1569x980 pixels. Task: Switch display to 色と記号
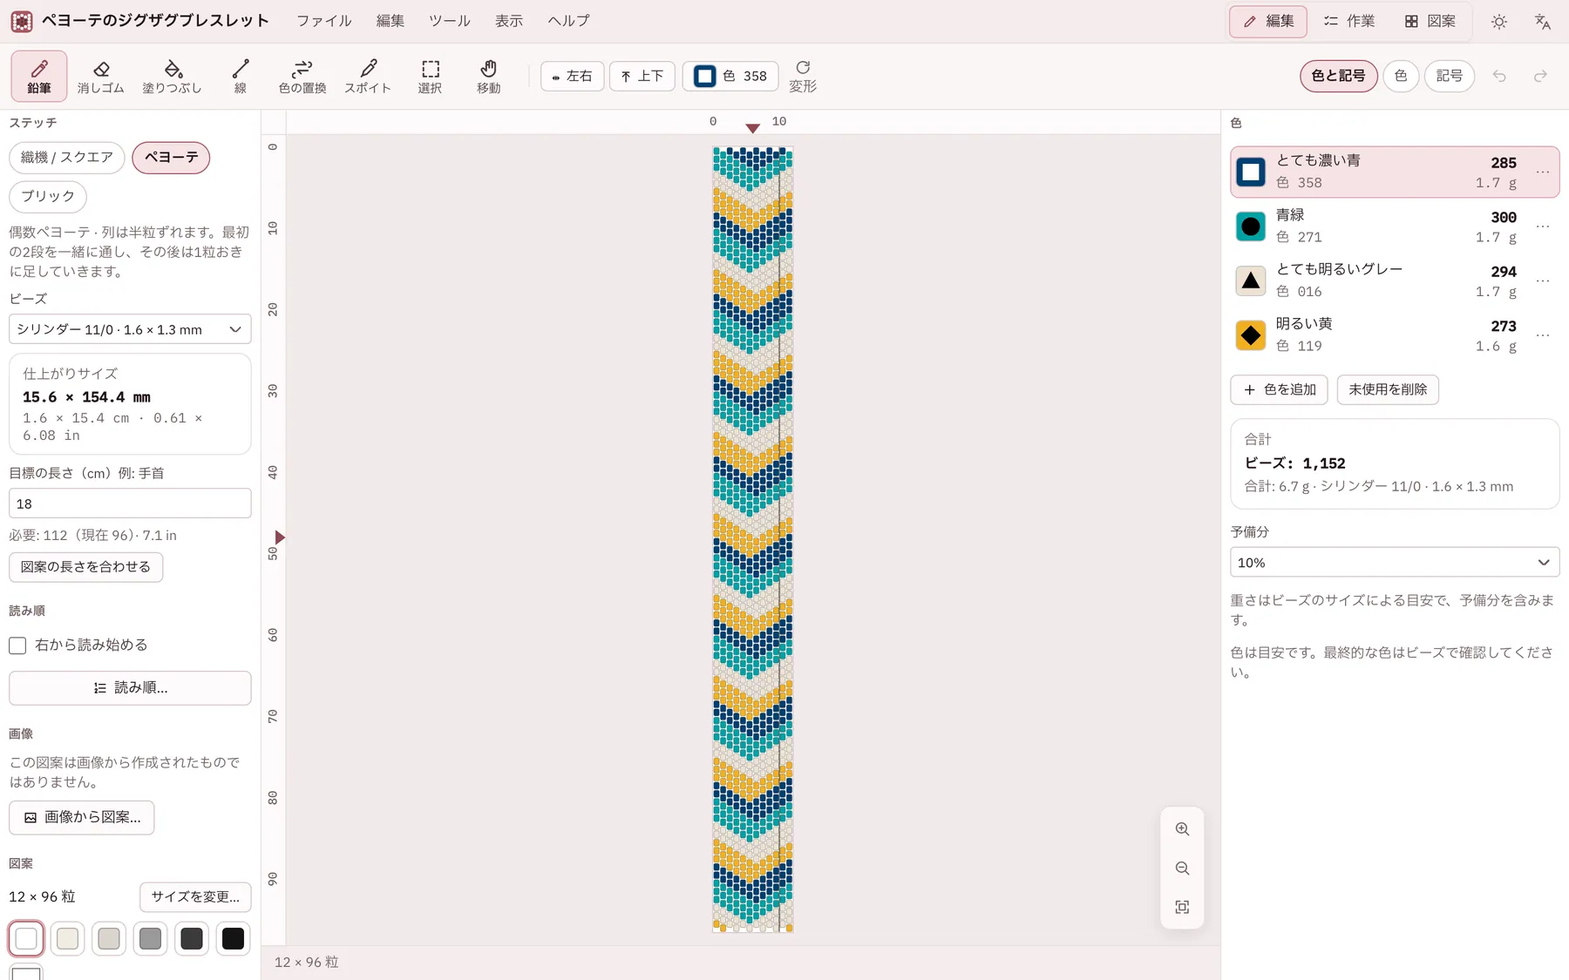click(x=1339, y=76)
